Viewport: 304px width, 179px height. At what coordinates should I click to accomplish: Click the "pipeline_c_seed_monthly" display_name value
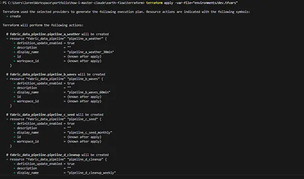90,132
